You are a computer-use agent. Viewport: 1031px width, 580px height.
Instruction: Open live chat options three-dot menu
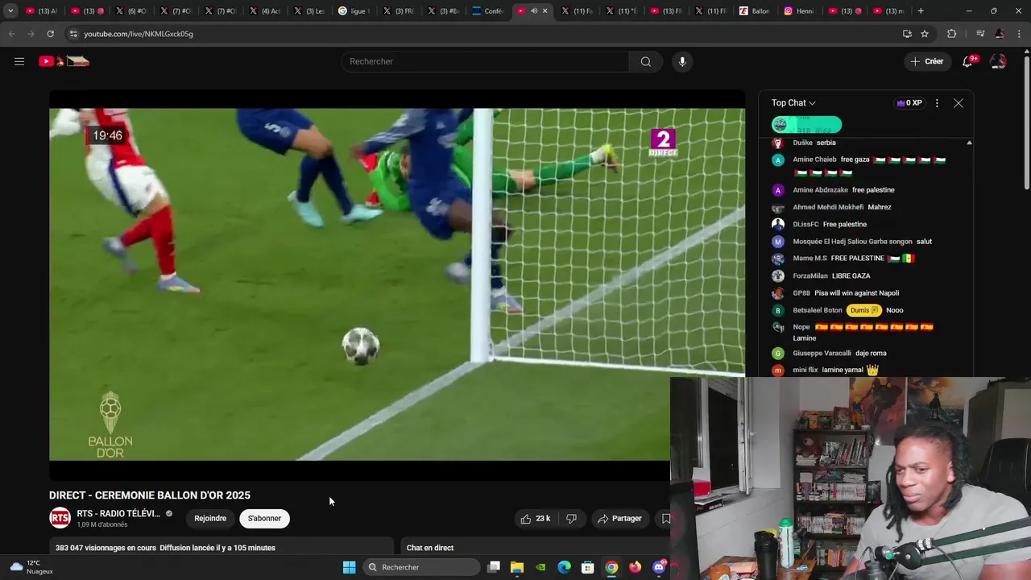pyautogui.click(x=937, y=103)
